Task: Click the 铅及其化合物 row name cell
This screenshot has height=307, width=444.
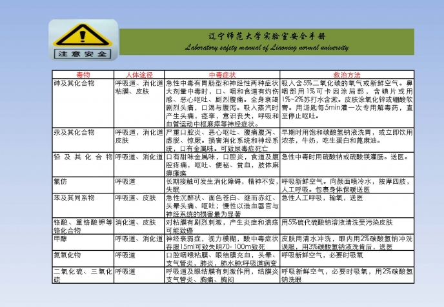Action: point(83,157)
